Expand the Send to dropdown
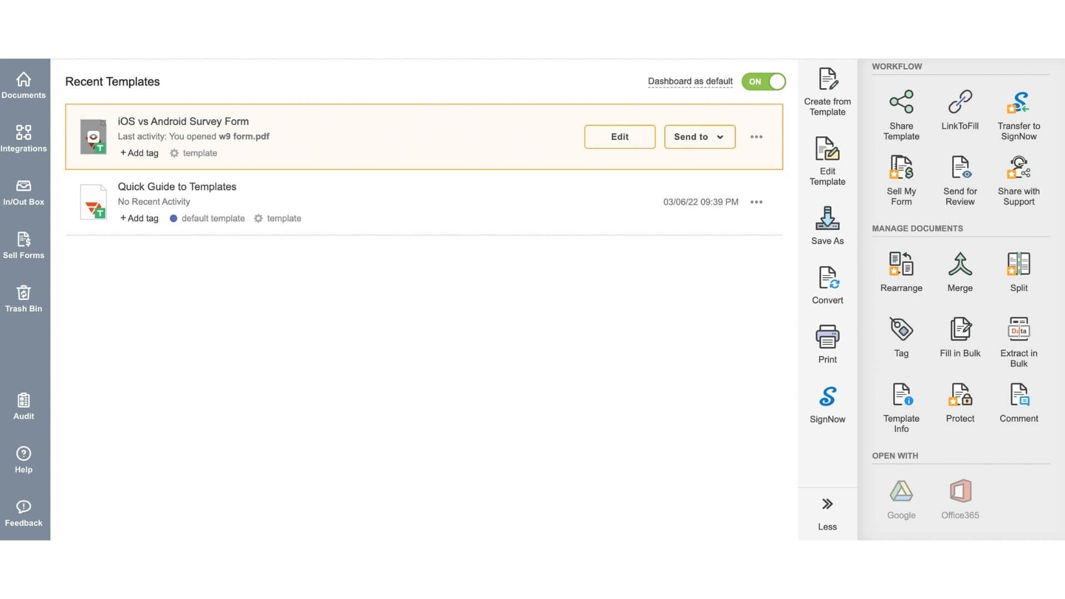The width and height of the screenshot is (1065, 599). pyautogui.click(x=699, y=136)
